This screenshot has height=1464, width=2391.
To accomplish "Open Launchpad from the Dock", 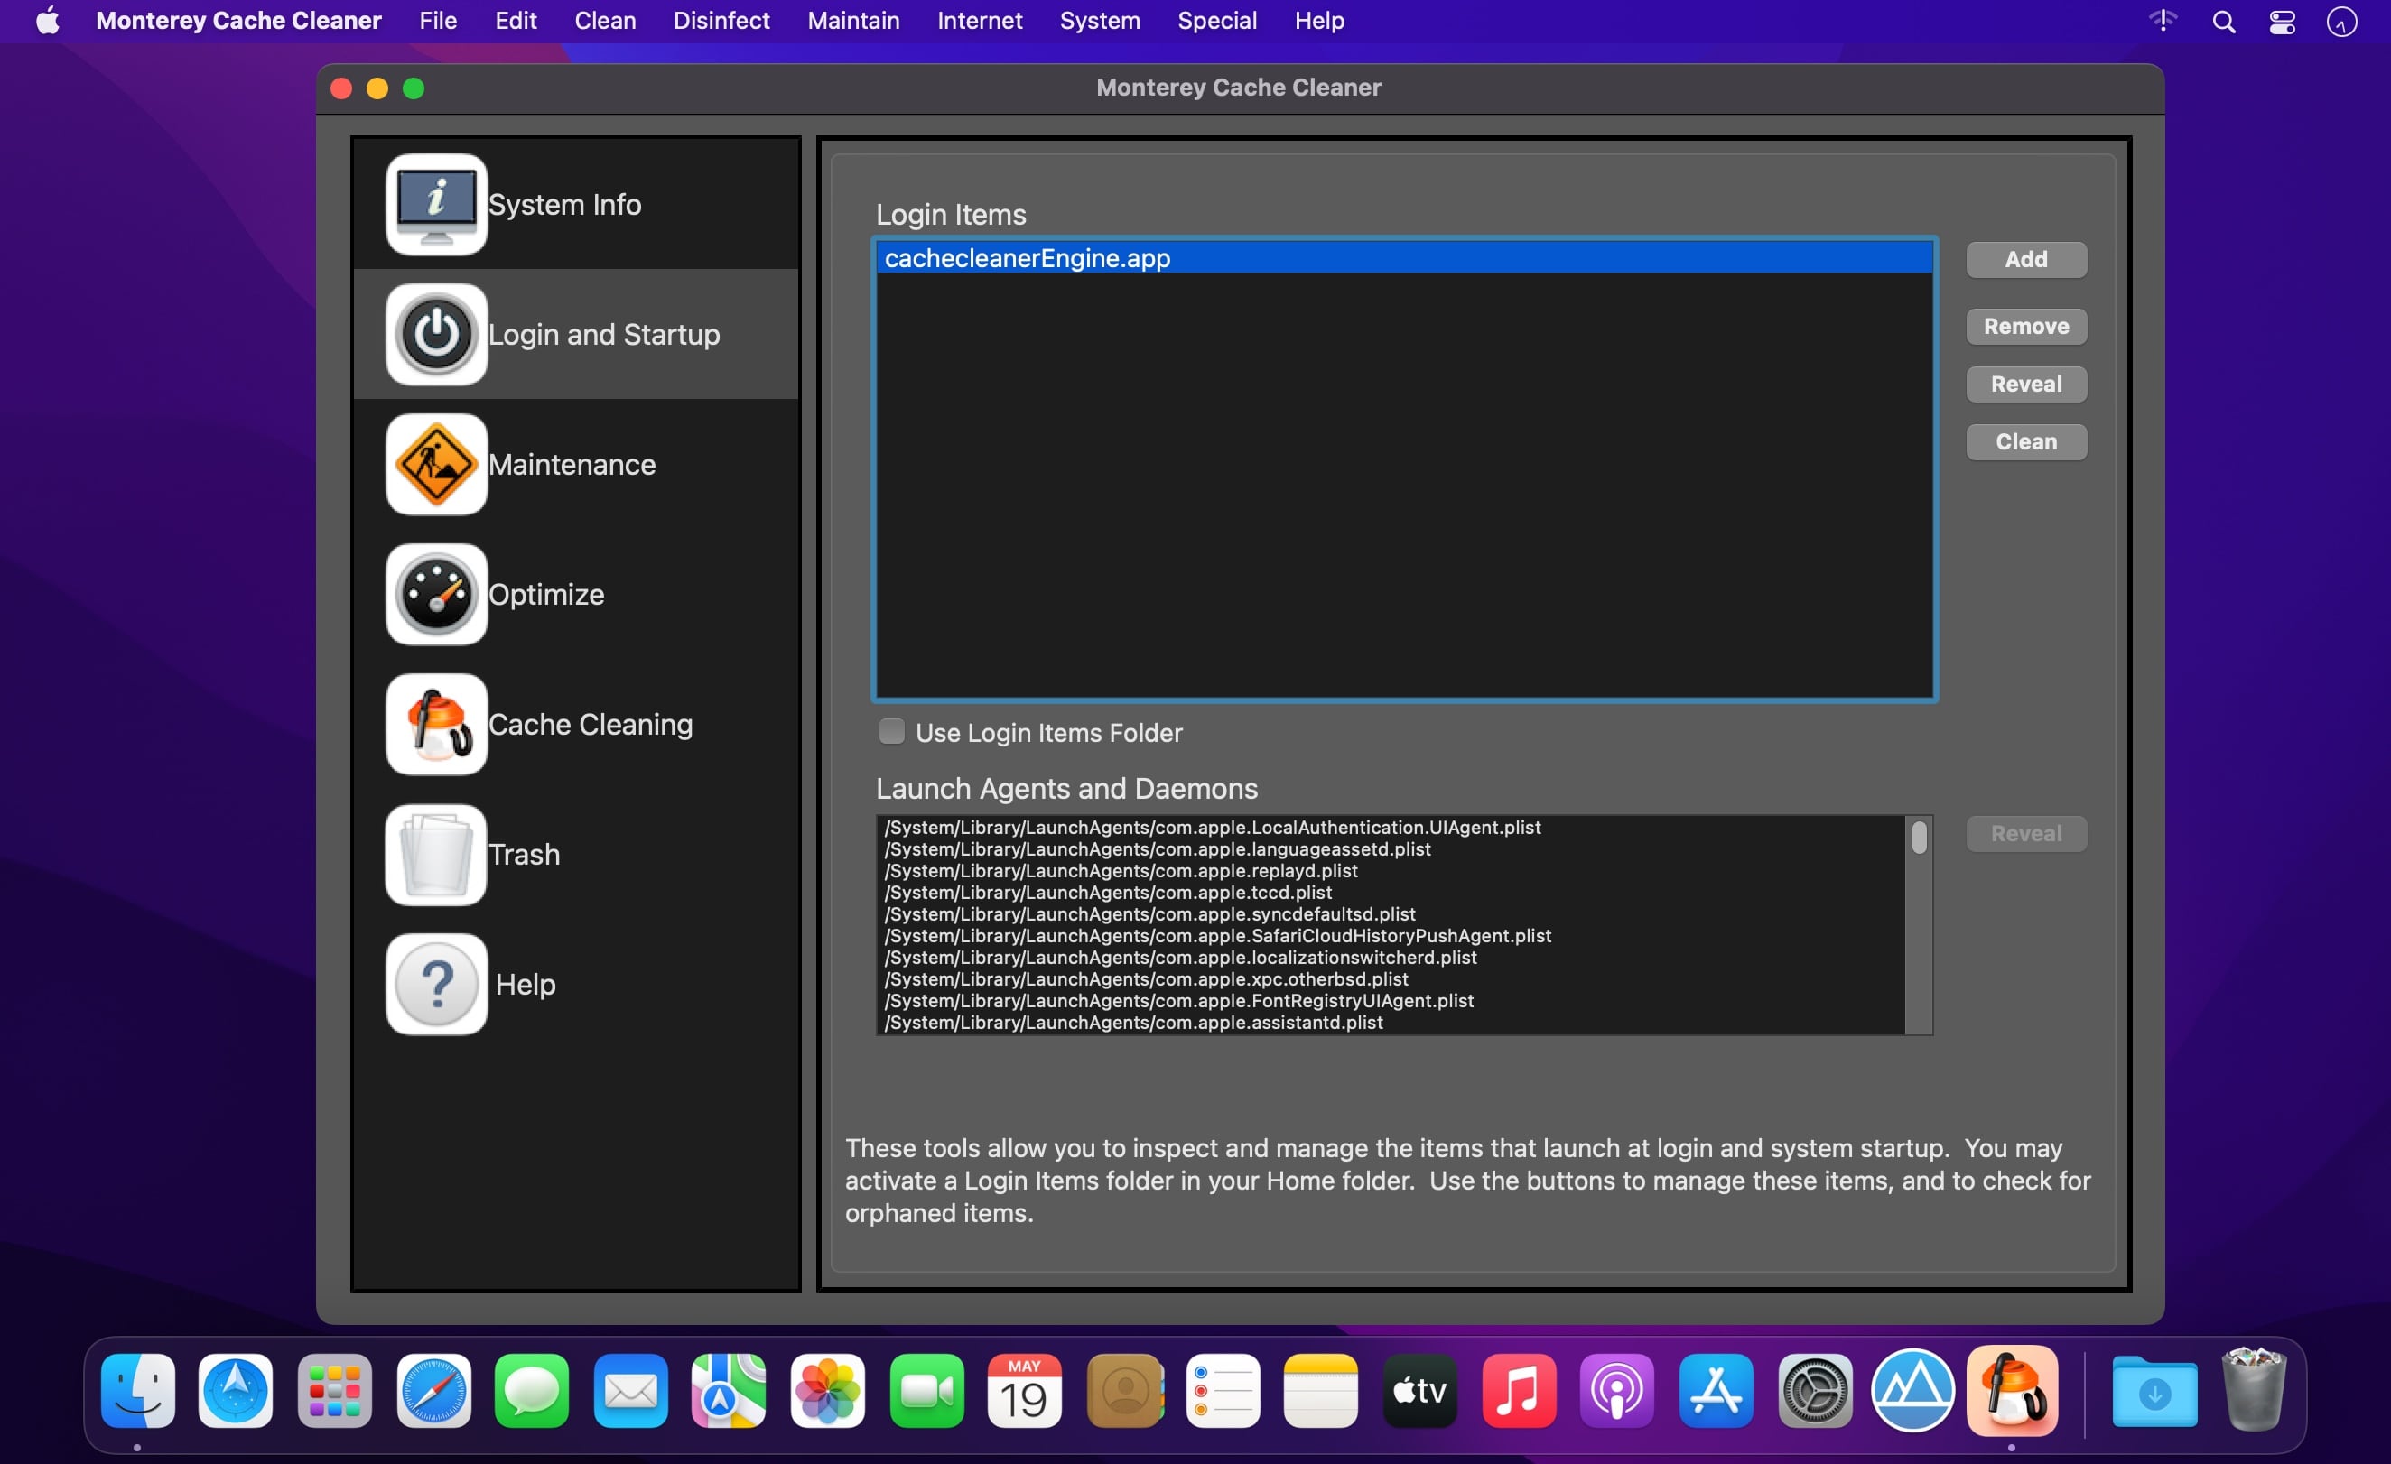I will pos(335,1390).
